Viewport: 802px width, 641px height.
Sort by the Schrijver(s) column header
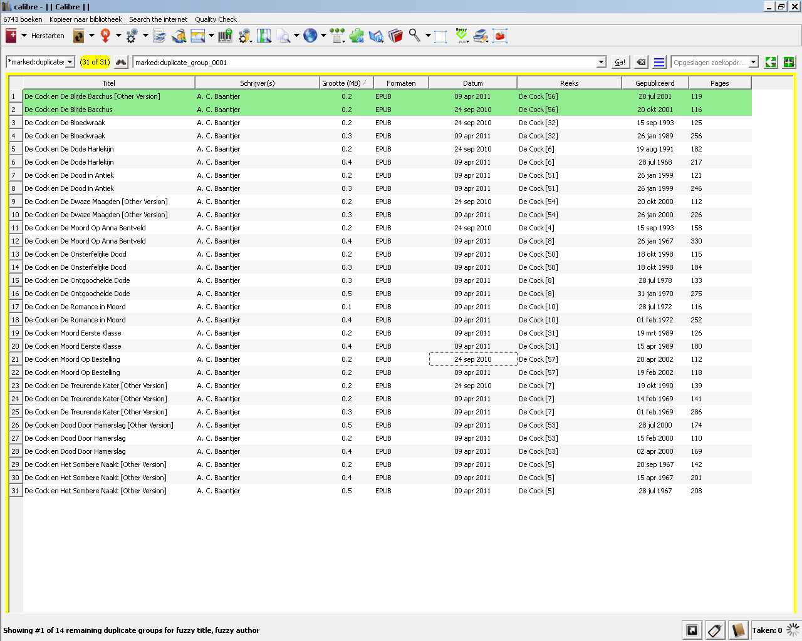click(x=258, y=83)
